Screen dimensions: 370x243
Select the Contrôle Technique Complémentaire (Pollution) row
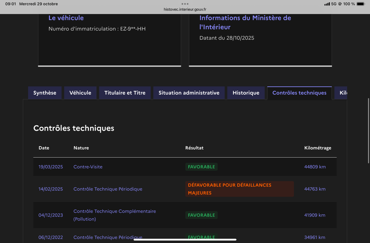[115, 215]
